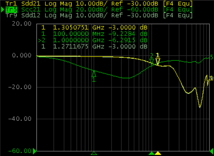214x156 pixels.
Task: Click the hollow green marker triangle on bottom axis
Action: (94, 153)
